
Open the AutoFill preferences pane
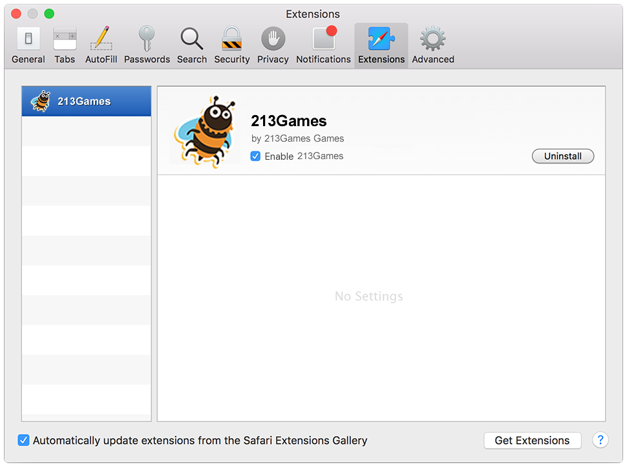[101, 45]
